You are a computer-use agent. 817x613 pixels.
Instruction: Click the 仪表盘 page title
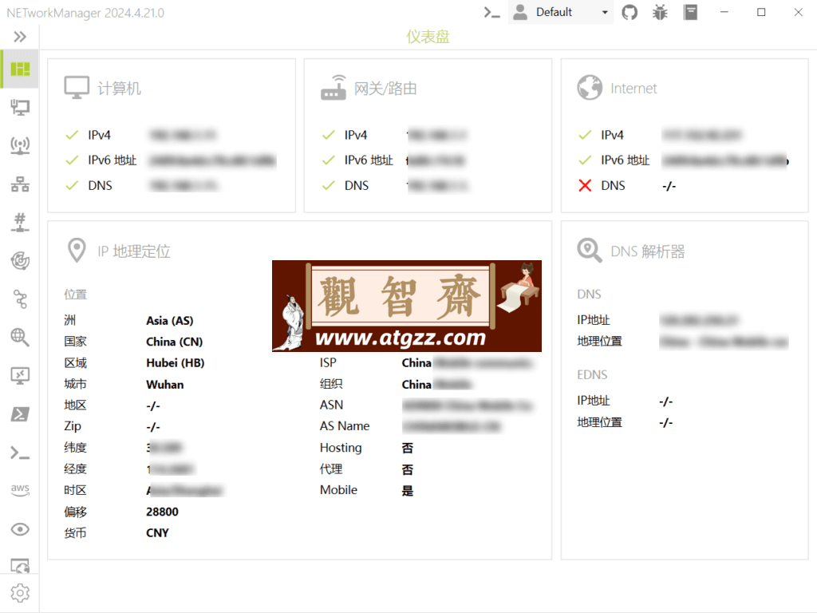point(428,37)
